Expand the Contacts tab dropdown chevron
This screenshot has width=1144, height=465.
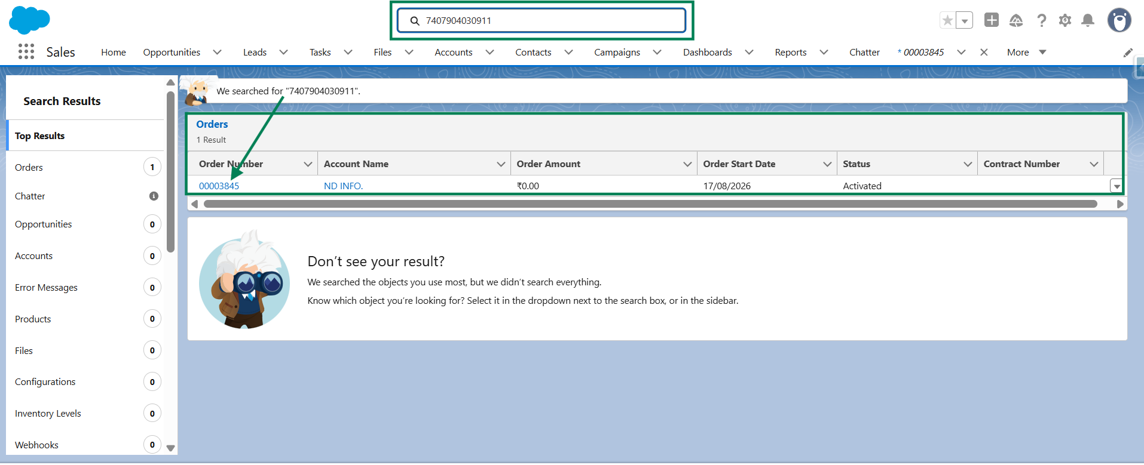point(569,52)
